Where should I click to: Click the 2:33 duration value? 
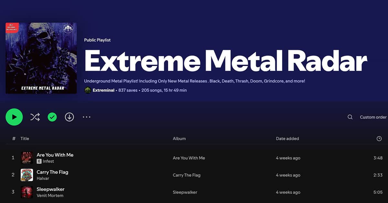pyautogui.click(x=378, y=175)
